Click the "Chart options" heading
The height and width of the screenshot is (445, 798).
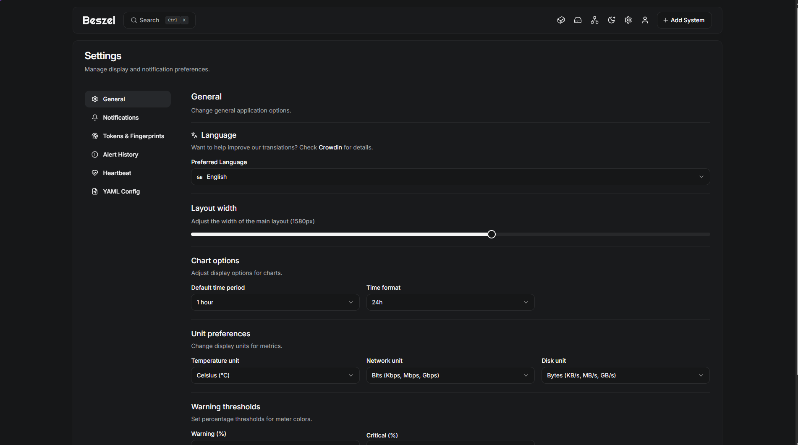(x=215, y=261)
